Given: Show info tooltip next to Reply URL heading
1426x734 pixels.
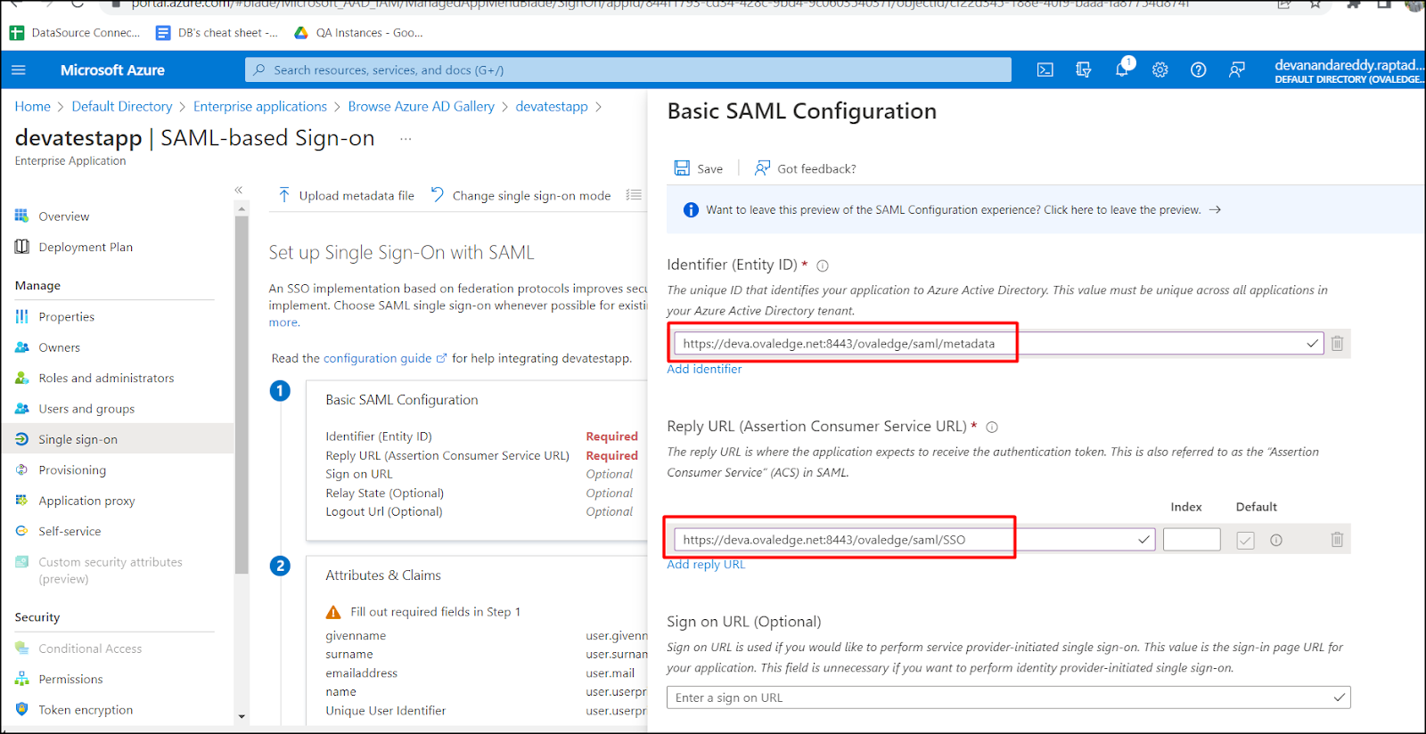Looking at the screenshot, I should [992, 428].
